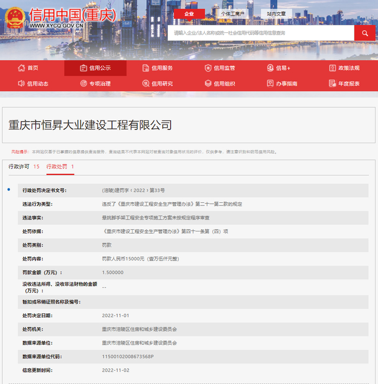
Task: Click 罚款人民币15000元 penalty content
Action: tap(140, 259)
